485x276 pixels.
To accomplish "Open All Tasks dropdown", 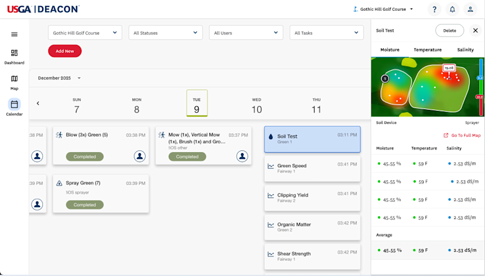I will click(x=327, y=33).
